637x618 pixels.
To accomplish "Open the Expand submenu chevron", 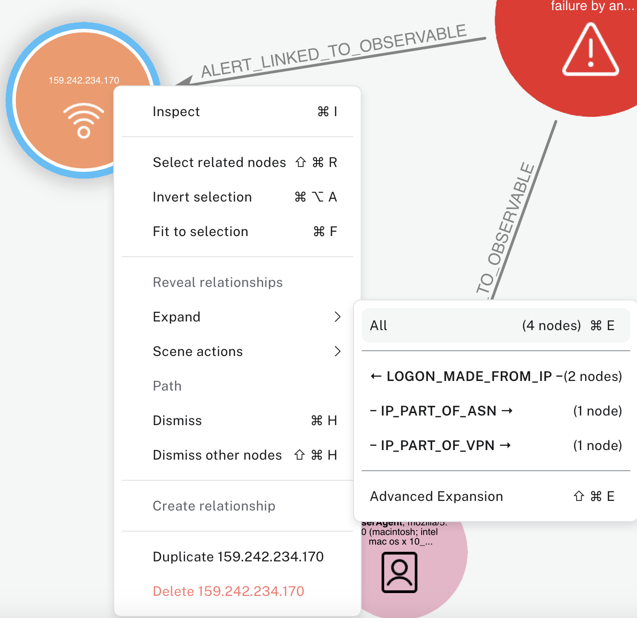I will click(x=338, y=317).
